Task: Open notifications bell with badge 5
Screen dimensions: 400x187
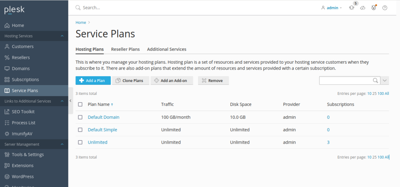Action: tap(352, 8)
